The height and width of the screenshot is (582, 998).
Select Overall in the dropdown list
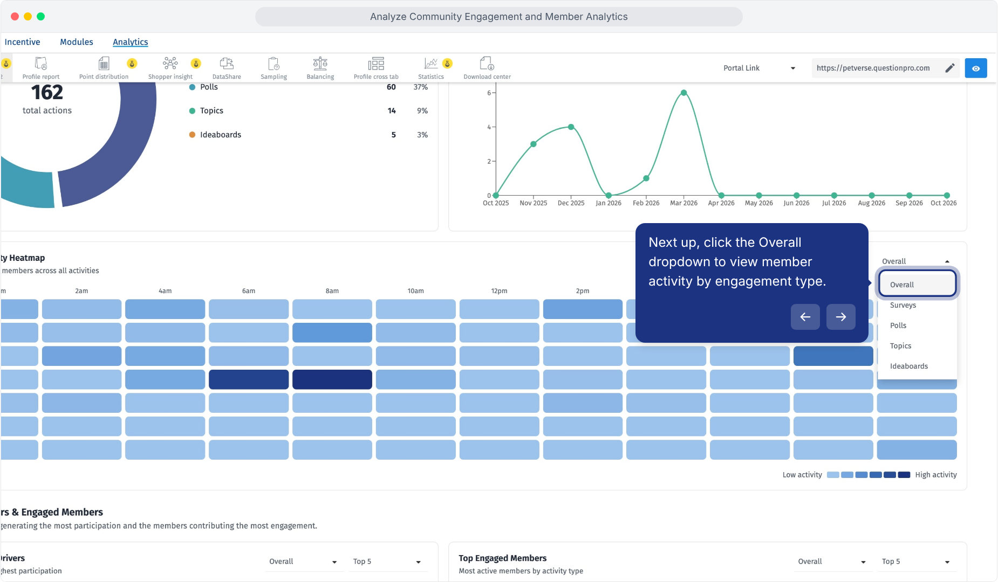[917, 285]
